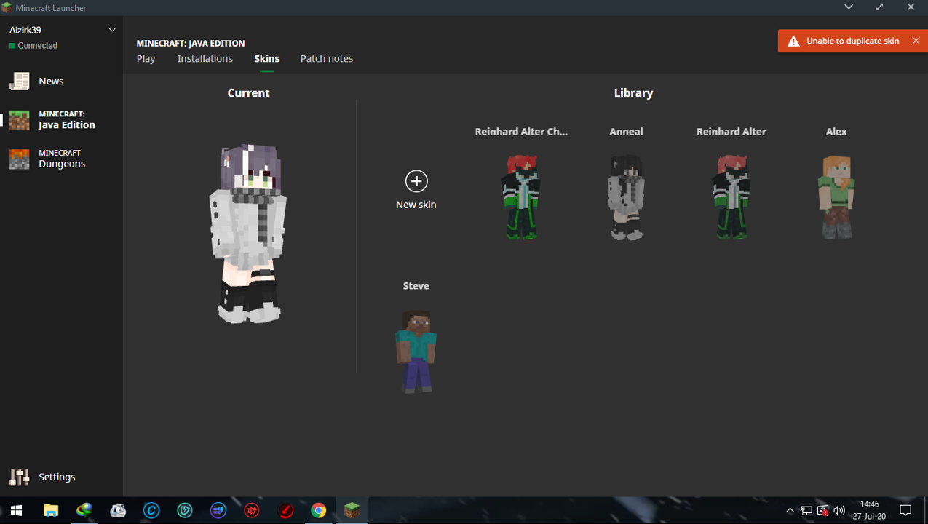
Task: Click the chevron in the launcher title bar
Action: coord(849,7)
